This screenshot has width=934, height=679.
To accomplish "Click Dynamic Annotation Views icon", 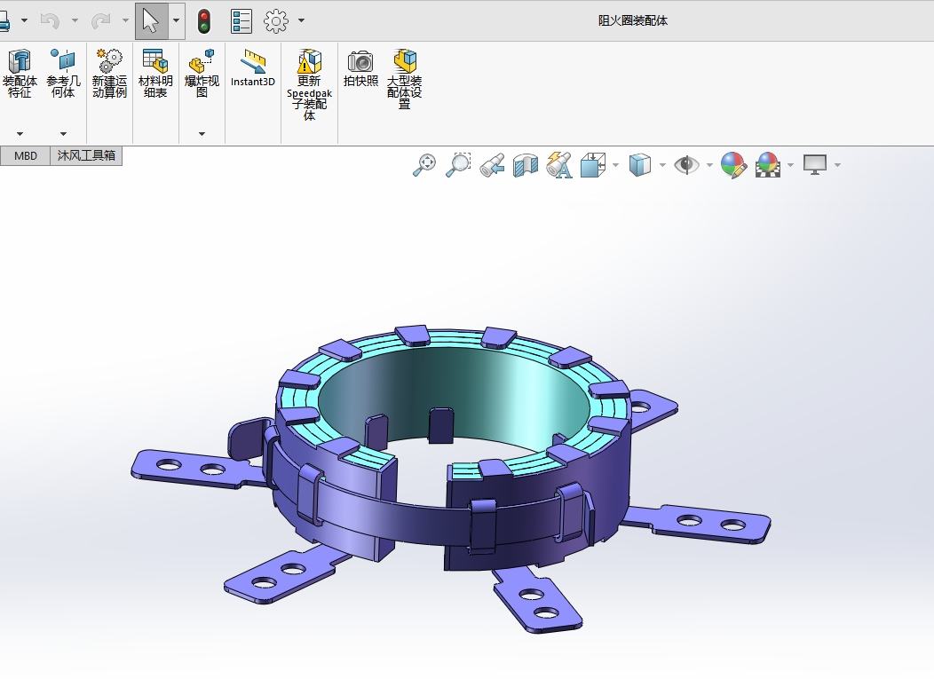I will click(559, 165).
